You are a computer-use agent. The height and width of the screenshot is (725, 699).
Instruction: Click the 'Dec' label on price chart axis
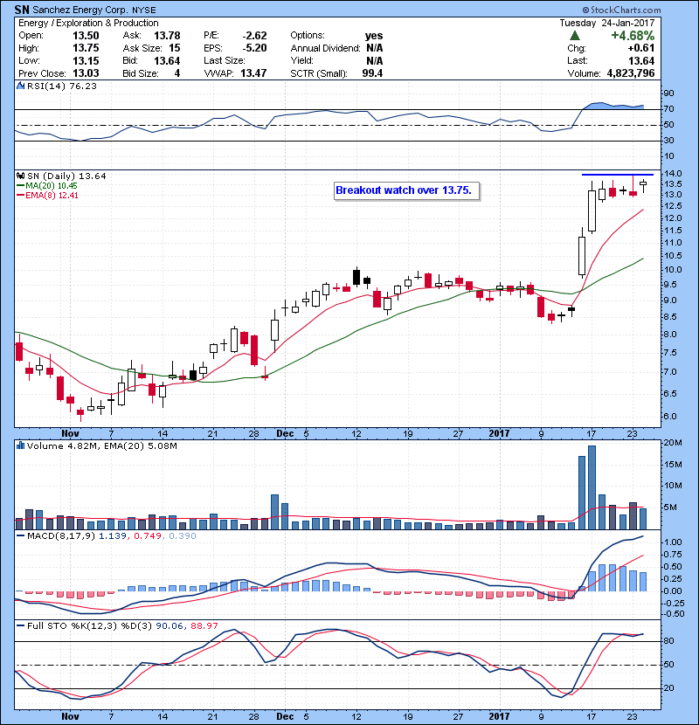[x=285, y=434]
